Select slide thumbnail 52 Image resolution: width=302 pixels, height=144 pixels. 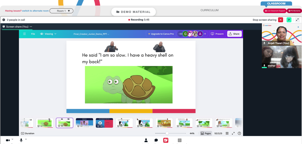click(65, 123)
